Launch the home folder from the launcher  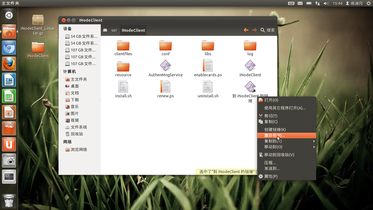tap(9, 31)
